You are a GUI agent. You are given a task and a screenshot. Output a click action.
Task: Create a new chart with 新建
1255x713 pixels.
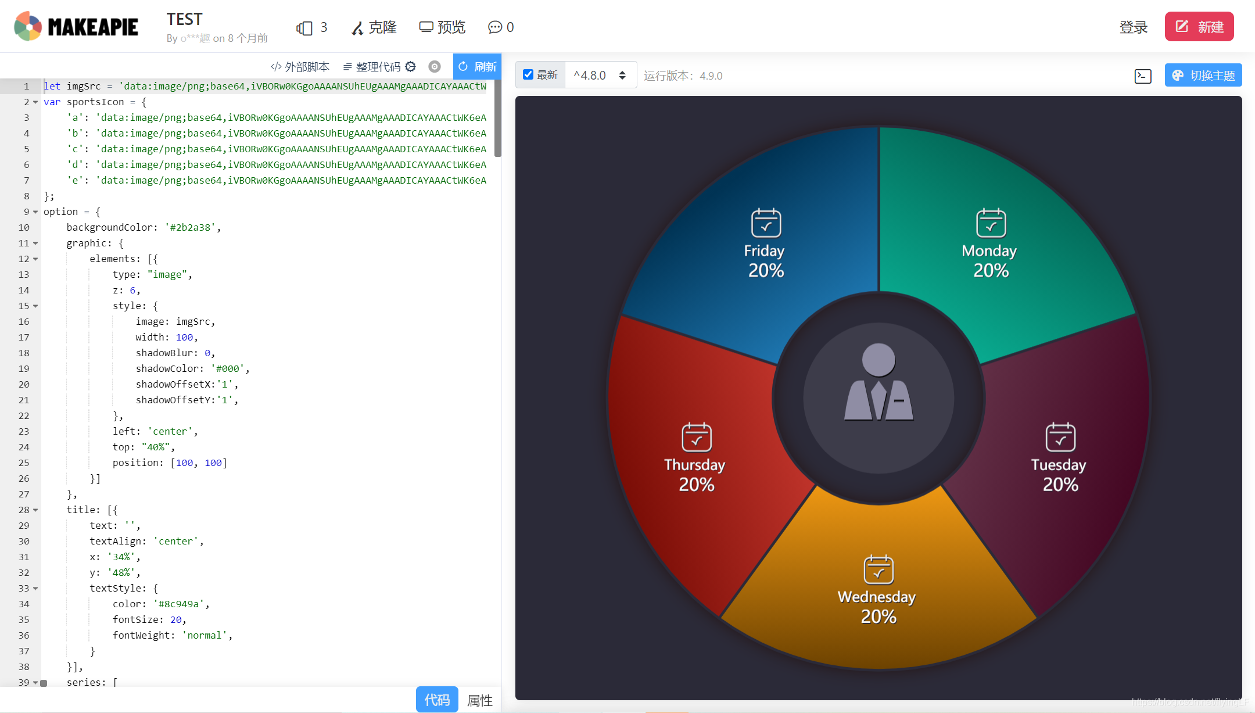pos(1199,27)
